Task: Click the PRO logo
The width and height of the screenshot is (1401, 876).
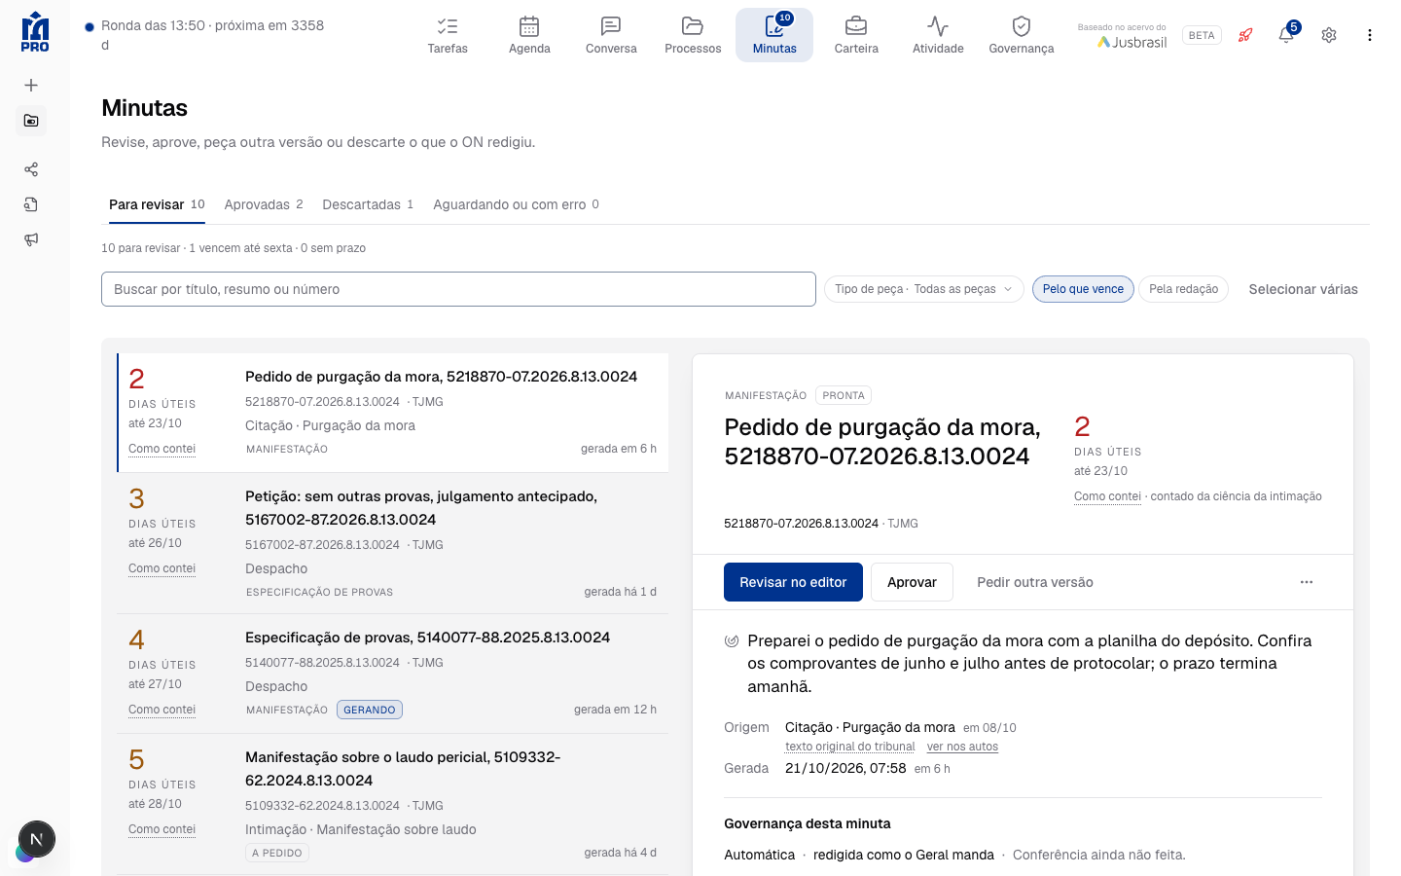Action: pos(35,31)
